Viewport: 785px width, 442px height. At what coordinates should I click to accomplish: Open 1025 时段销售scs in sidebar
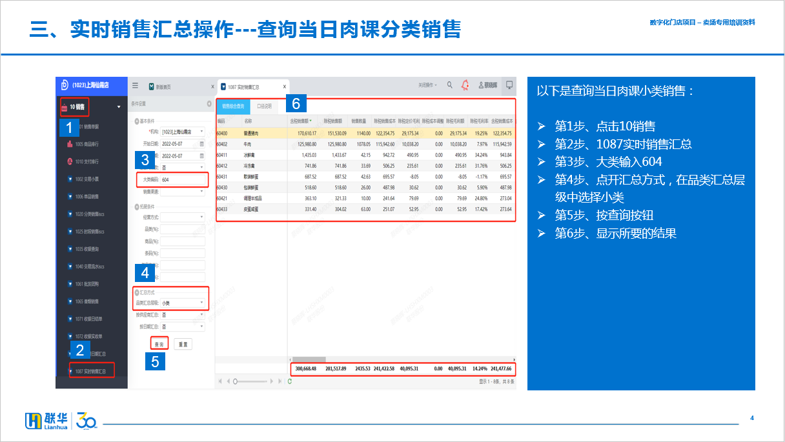coord(87,231)
